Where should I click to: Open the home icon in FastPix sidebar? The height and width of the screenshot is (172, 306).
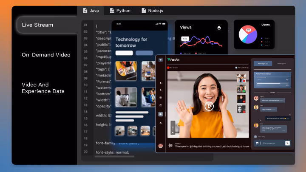tap(161, 123)
